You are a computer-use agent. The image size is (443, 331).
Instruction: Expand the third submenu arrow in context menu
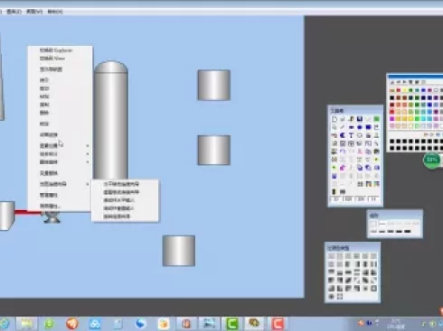[x=88, y=162]
